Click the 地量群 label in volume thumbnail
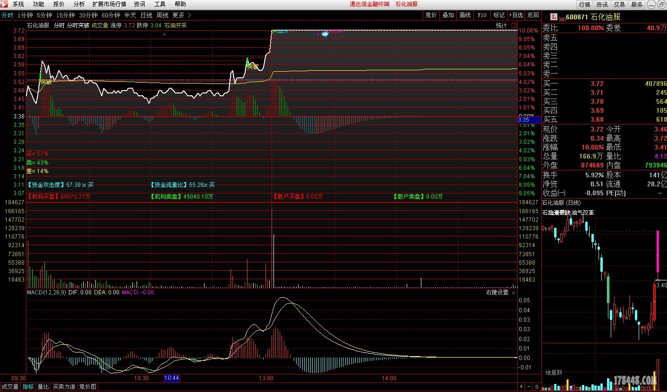 pos(554,373)
